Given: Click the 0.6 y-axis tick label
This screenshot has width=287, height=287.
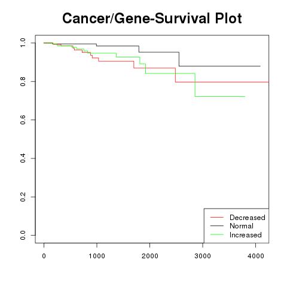Looking at the screenshot, I should click(x=23, y=120).
